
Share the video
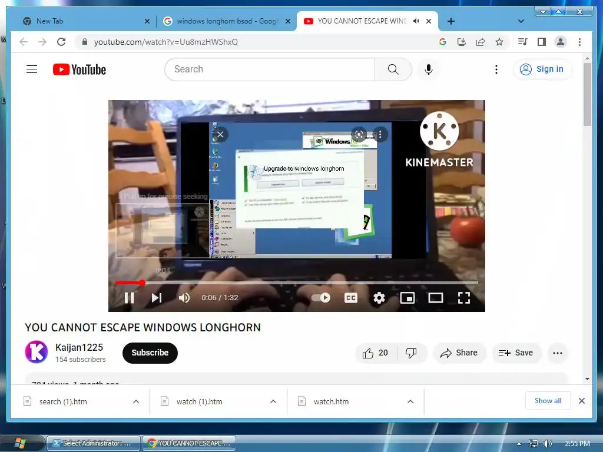pyautogui.click(x=459, y=353)
